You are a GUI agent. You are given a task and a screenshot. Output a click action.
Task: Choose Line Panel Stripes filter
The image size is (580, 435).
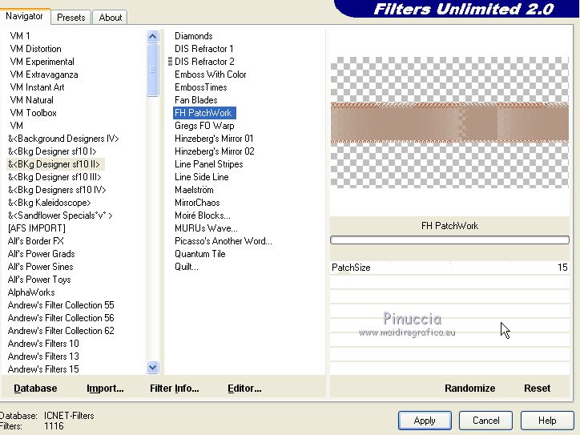pyautogui.click(x=208, y=164)
